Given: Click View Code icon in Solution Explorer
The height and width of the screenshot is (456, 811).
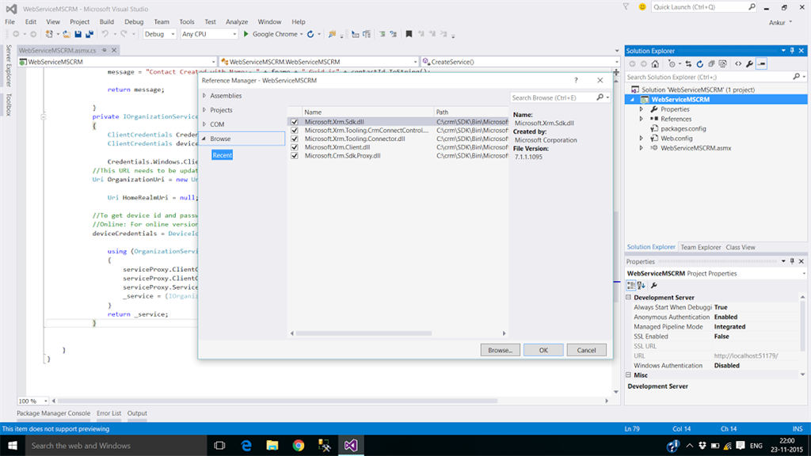Looking at the screenshot, I should 737,63.
